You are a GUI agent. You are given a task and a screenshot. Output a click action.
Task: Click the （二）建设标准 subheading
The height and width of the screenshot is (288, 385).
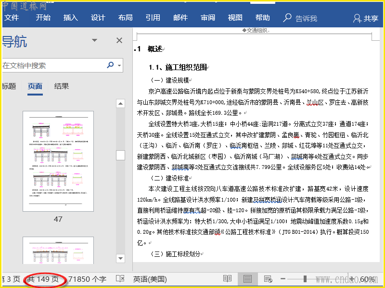169,178
